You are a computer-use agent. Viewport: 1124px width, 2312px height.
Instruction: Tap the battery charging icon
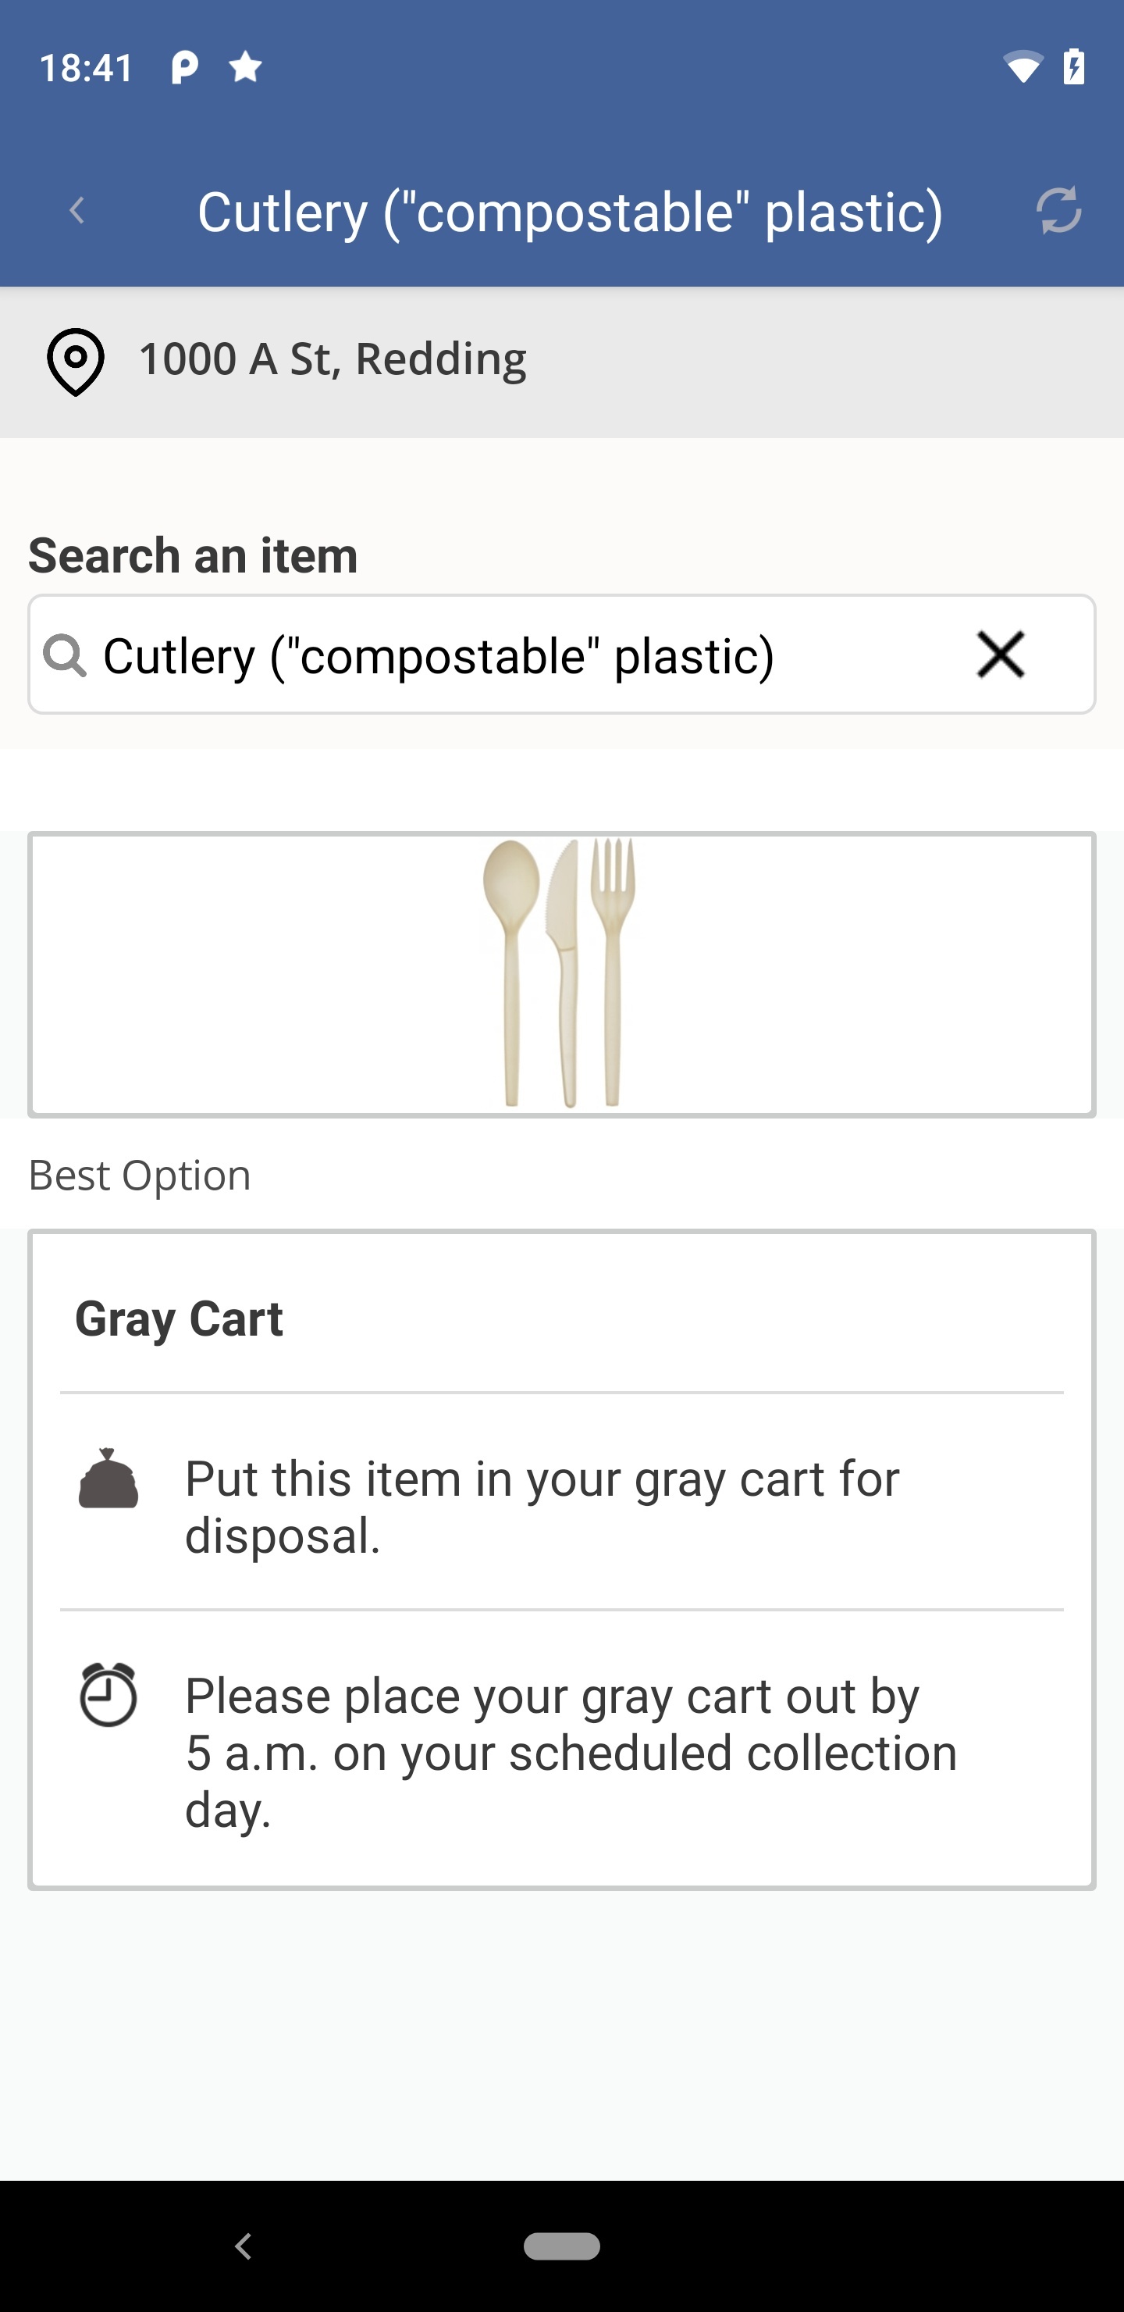coord(1074,66)
